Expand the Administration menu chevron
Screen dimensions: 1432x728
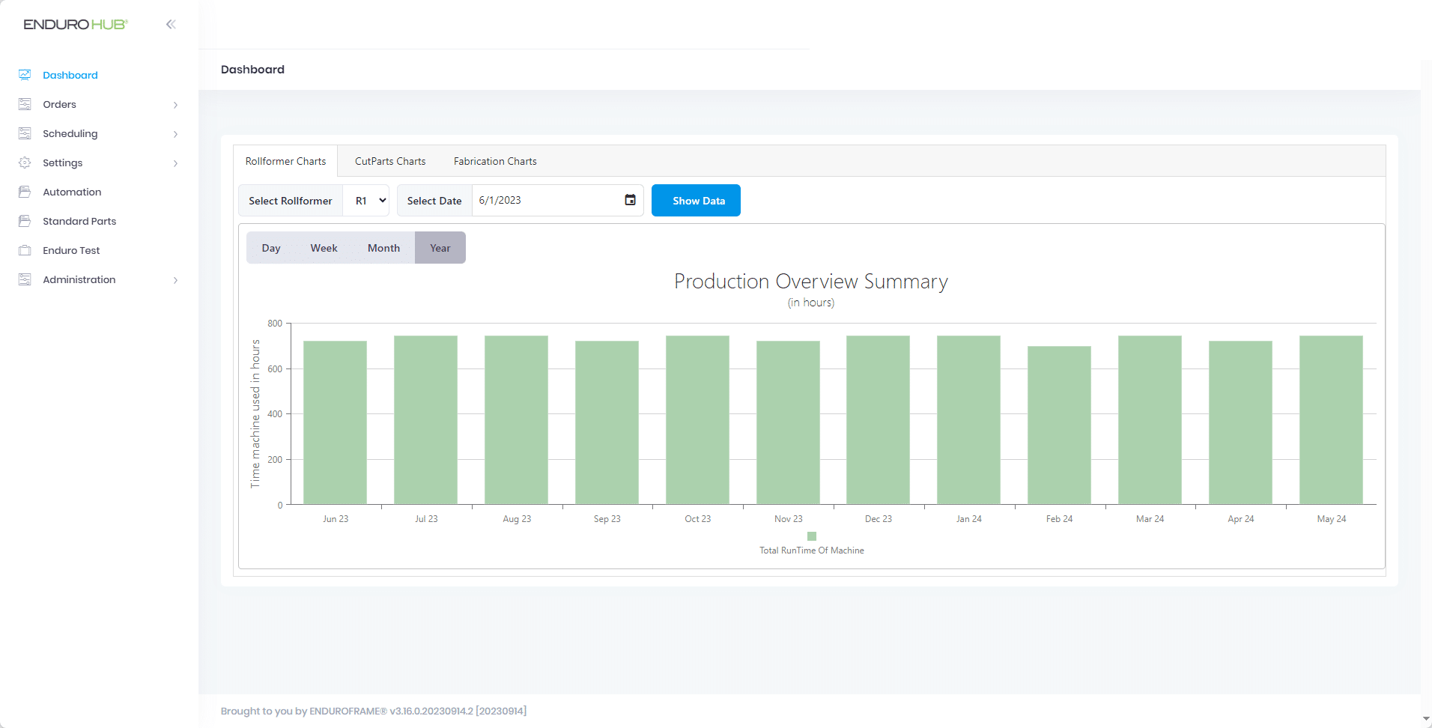[175, 280]
